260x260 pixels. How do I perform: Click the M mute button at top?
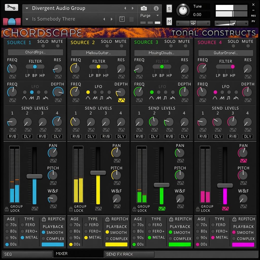(169, 21)
